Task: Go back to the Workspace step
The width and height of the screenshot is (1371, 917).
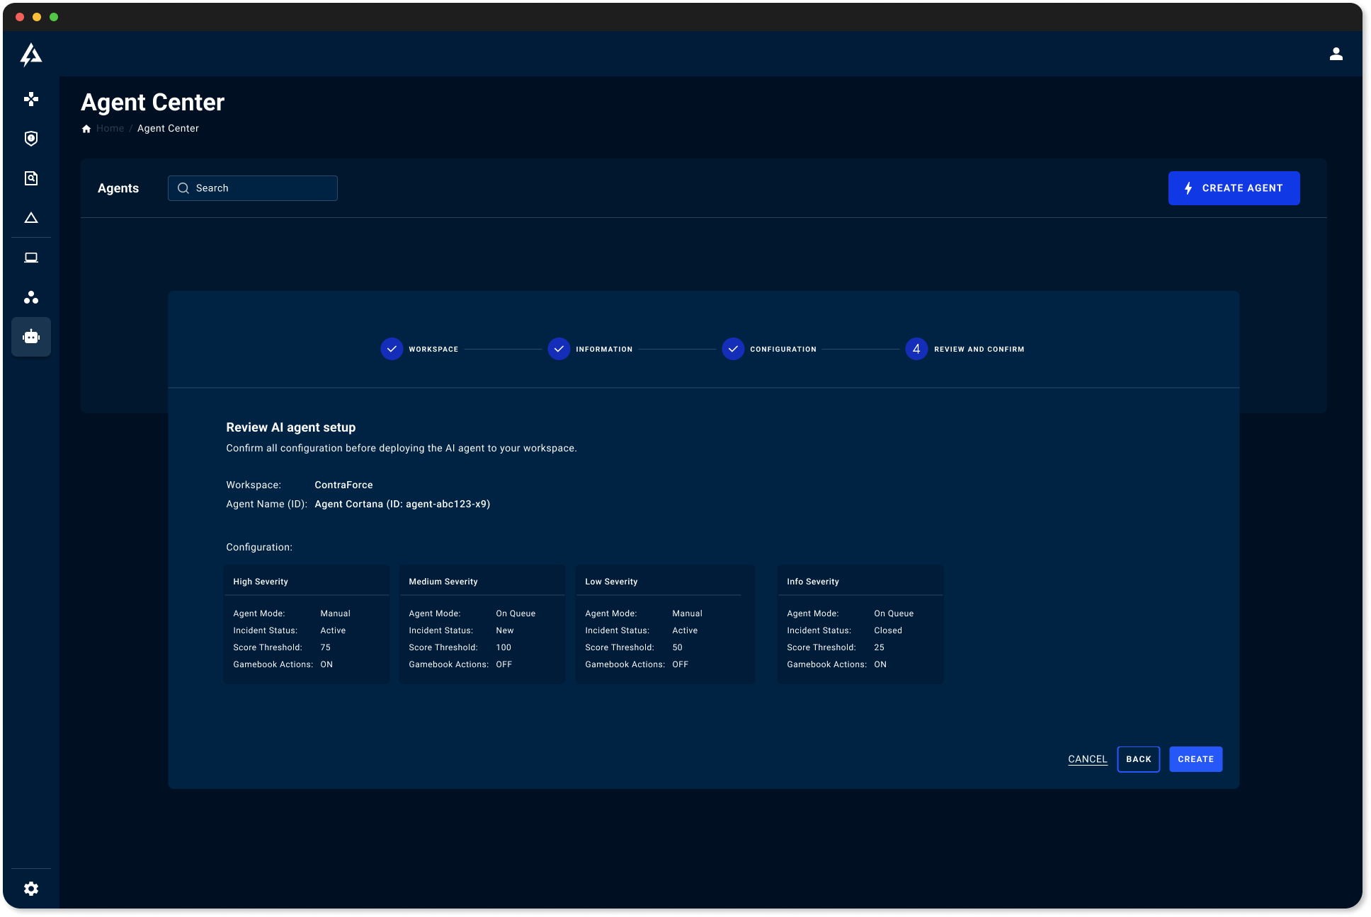Action: pos(392,349)
